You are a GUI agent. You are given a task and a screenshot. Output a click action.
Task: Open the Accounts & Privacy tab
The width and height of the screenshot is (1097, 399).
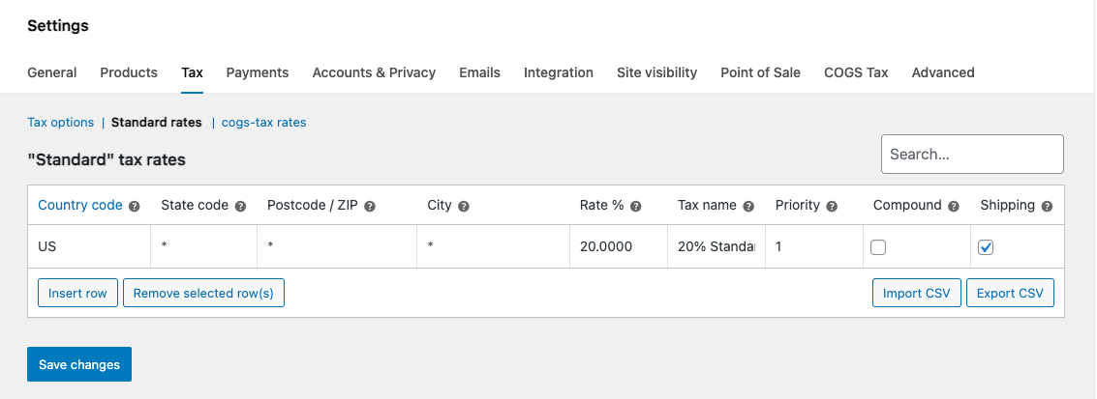(x=374, y=72)
